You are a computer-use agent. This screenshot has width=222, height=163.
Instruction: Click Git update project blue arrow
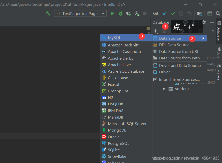point(165,13)
